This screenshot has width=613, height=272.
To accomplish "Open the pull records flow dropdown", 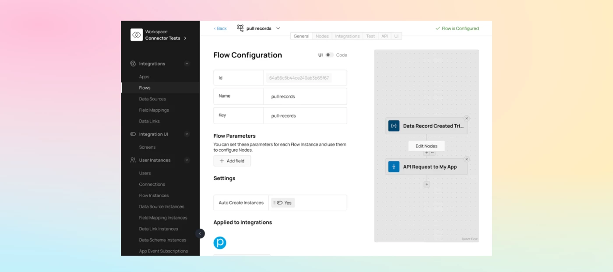I will (278, 28).
